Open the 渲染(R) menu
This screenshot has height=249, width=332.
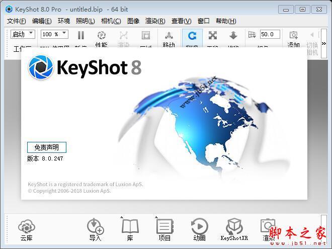pos(155,21)
